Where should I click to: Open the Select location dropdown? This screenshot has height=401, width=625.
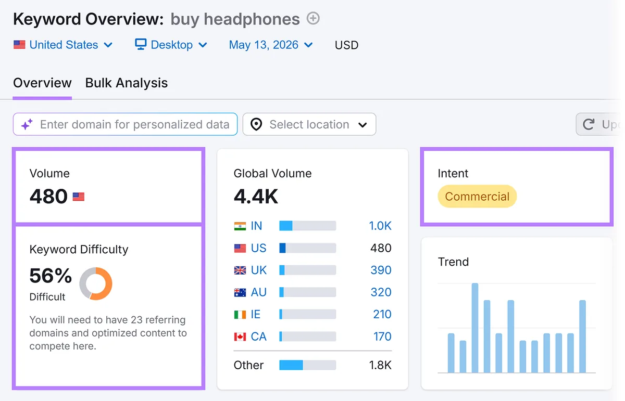[x=309, y=124]
